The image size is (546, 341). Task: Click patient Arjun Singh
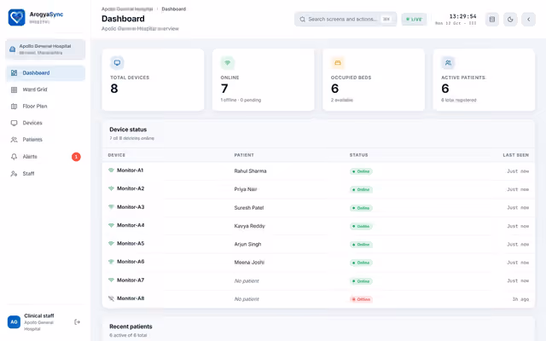(x=247, y=245)
